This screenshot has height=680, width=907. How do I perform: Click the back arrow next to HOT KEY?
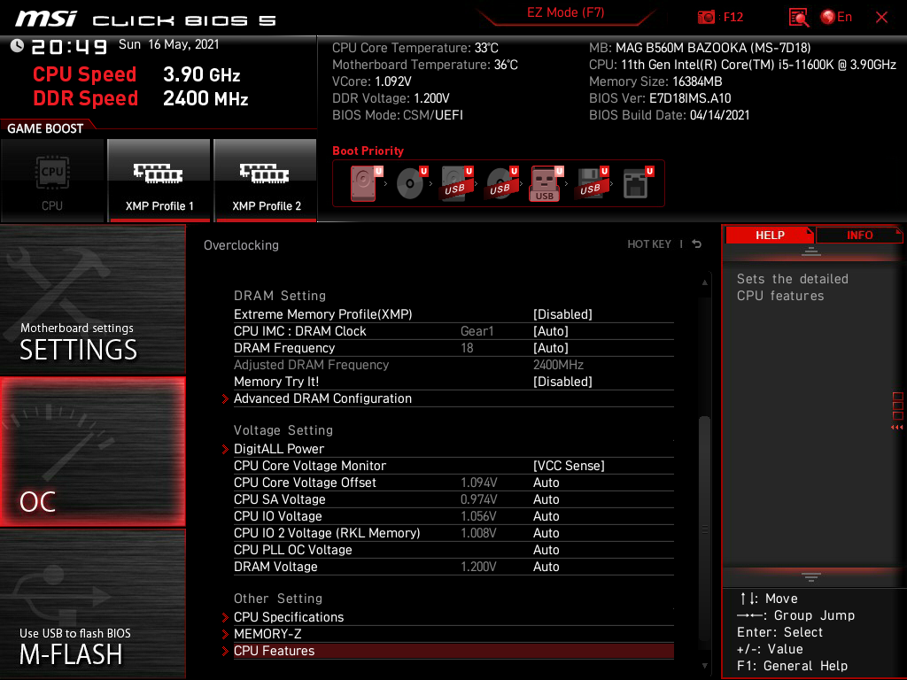pyautogui.click(x=697, y=244)
